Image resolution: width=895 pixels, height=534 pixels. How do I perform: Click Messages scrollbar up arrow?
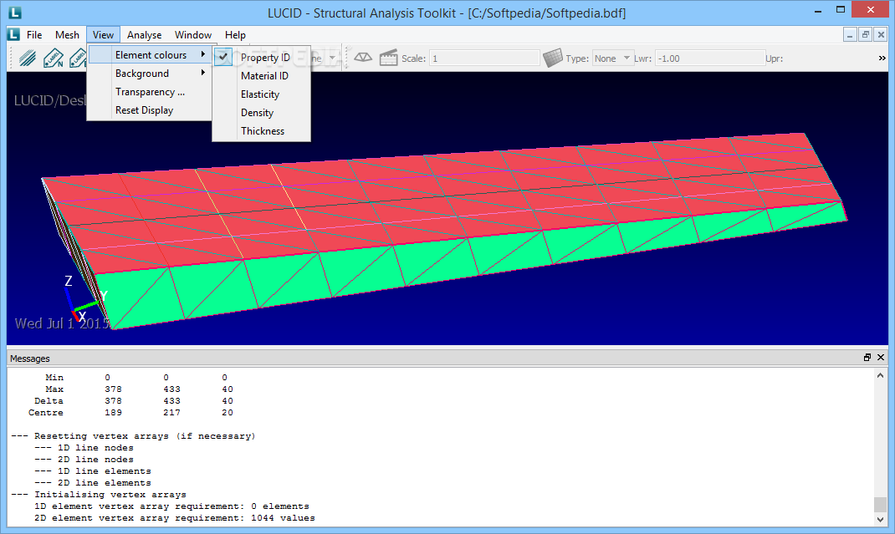pos(880,375)
